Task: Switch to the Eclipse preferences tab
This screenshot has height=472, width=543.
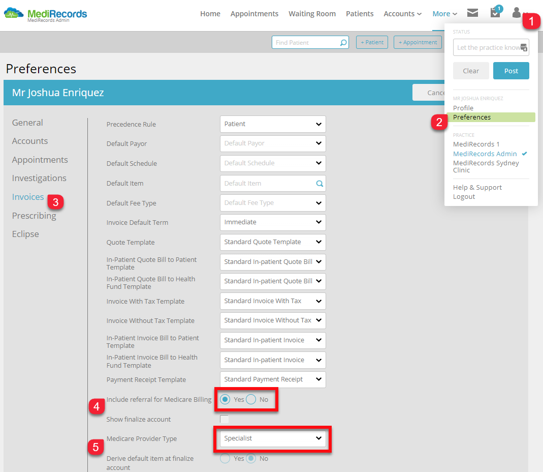Action: pos(25,234)
